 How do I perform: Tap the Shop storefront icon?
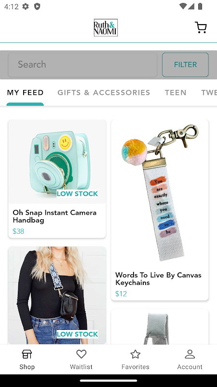pos(27,354)
